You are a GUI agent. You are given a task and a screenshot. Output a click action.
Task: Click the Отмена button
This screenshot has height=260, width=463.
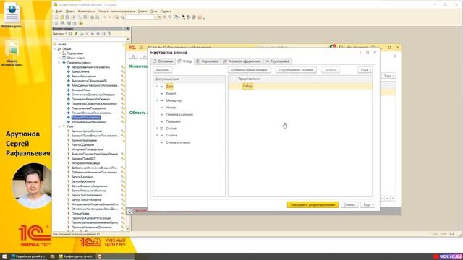[349, 204]
